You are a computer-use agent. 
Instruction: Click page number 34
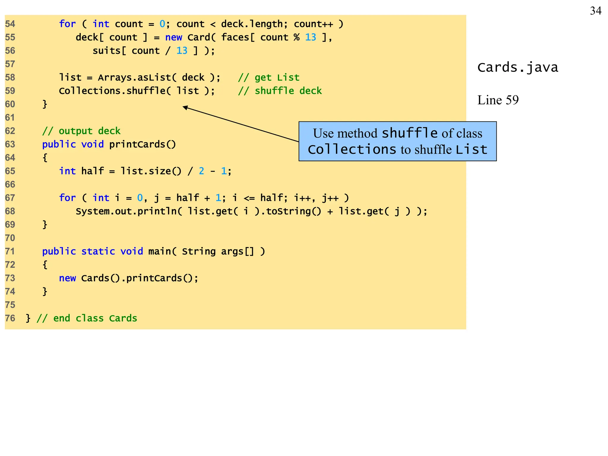[595, 11]
